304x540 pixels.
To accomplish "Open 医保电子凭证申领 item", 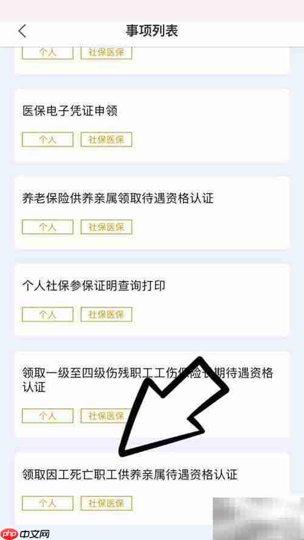I will [x=152, y=125].
